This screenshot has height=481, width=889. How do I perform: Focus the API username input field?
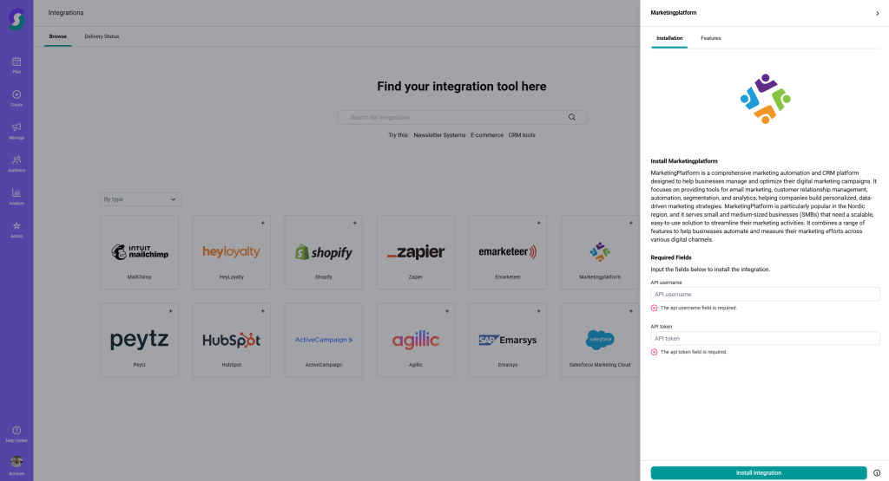(765, 295)
